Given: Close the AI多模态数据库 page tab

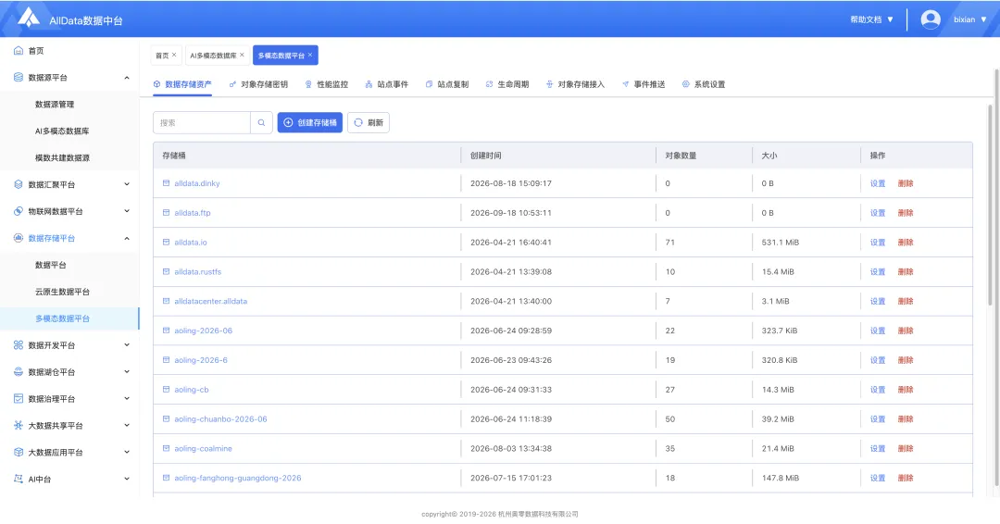Looking at the screenshot, I should (242, 55).
